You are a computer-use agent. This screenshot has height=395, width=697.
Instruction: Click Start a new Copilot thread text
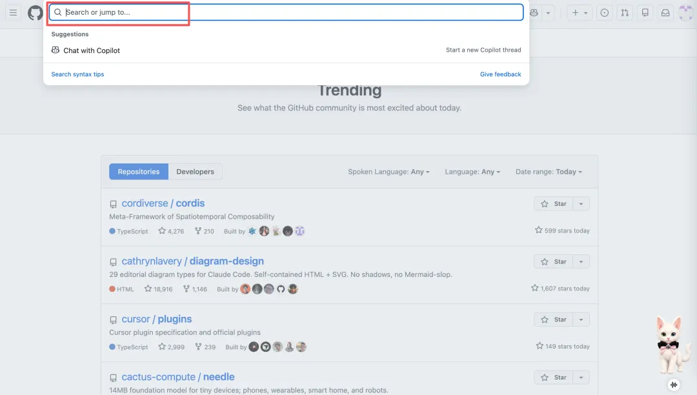(483, 50)
